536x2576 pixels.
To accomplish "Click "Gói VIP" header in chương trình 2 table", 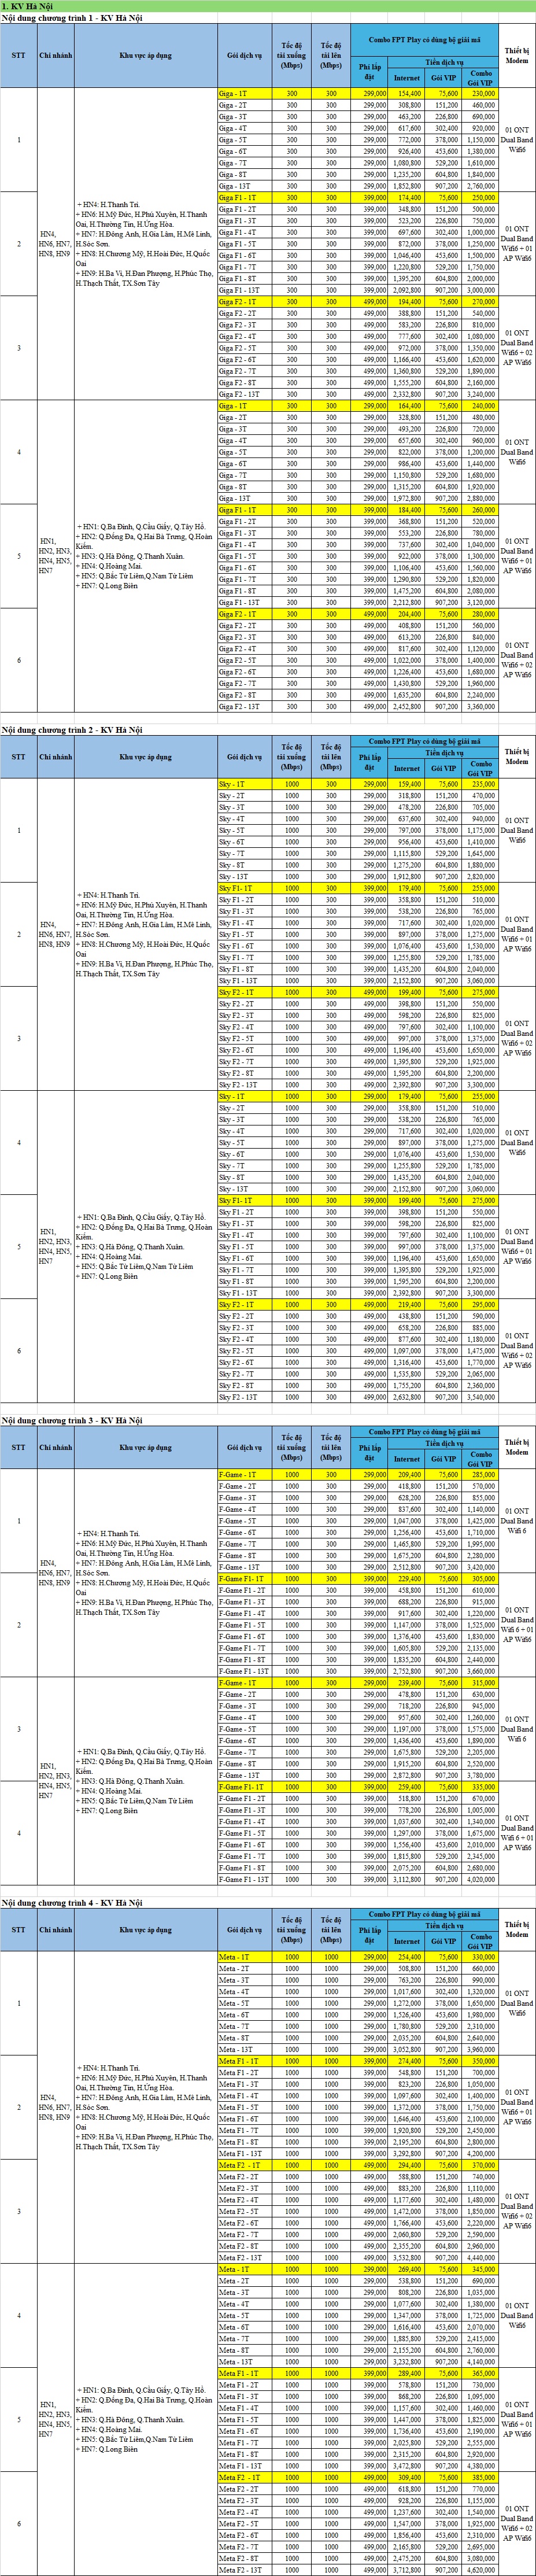I will pyautogui.click(x=443, y=769).
